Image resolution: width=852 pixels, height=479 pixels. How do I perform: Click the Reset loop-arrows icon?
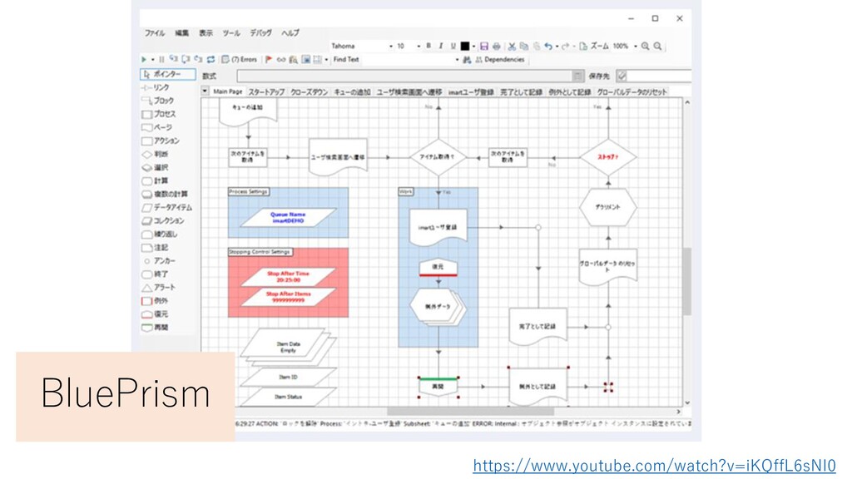[211, 59]
